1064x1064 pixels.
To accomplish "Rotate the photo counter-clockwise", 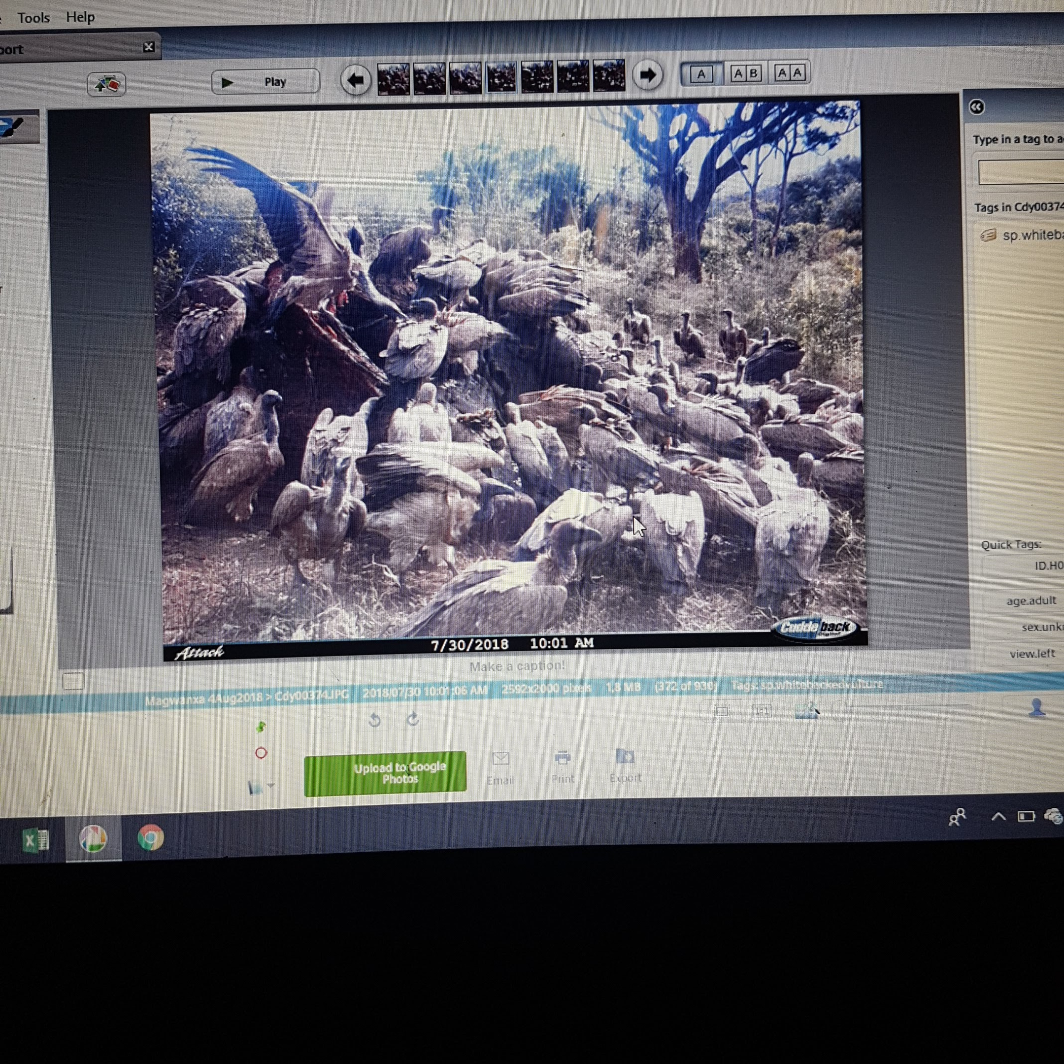I will pos(374,720).
